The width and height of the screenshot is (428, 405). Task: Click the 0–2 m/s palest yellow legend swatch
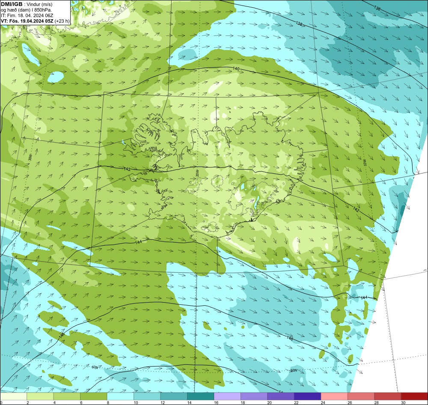click(x=13, y=396)
